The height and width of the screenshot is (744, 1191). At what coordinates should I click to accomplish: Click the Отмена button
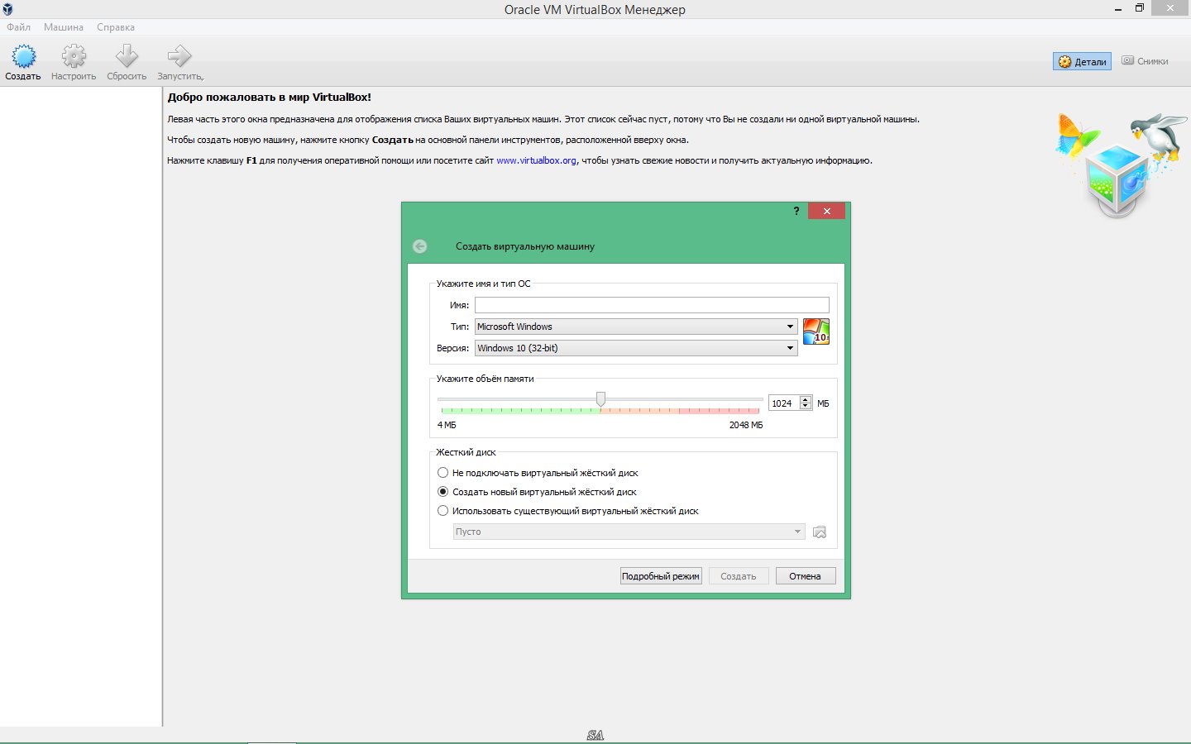[x=806, y=576]
